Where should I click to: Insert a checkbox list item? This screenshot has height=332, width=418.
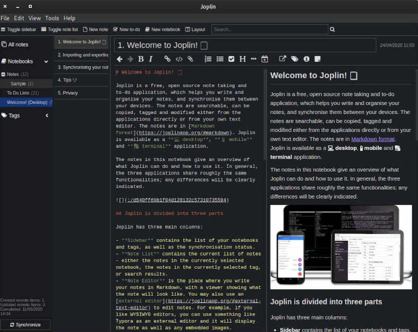coord(231,59)
